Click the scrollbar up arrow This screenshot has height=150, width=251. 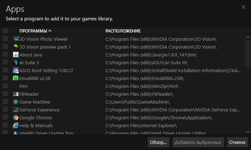248,37
